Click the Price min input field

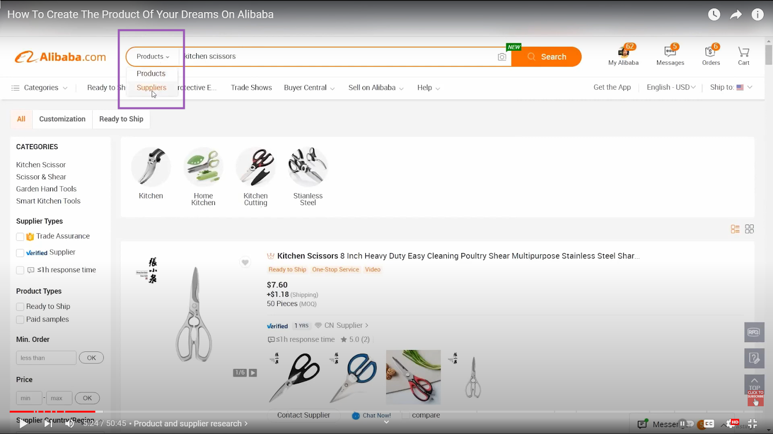pos(29,398)
